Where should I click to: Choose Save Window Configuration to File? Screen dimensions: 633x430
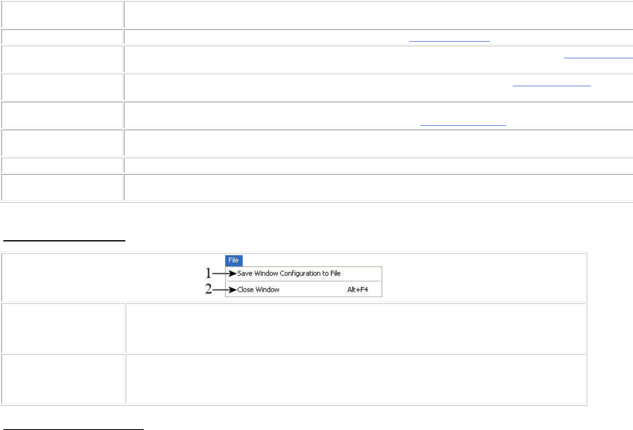(289, 273)
